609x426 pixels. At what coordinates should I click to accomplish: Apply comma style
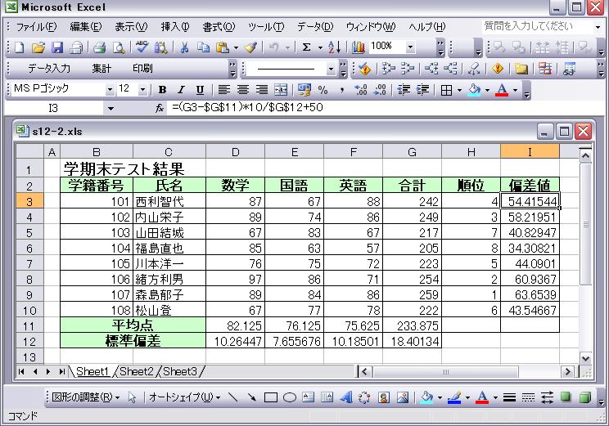click(342, 90)
